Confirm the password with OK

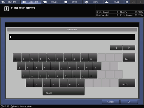coord(129,102)
